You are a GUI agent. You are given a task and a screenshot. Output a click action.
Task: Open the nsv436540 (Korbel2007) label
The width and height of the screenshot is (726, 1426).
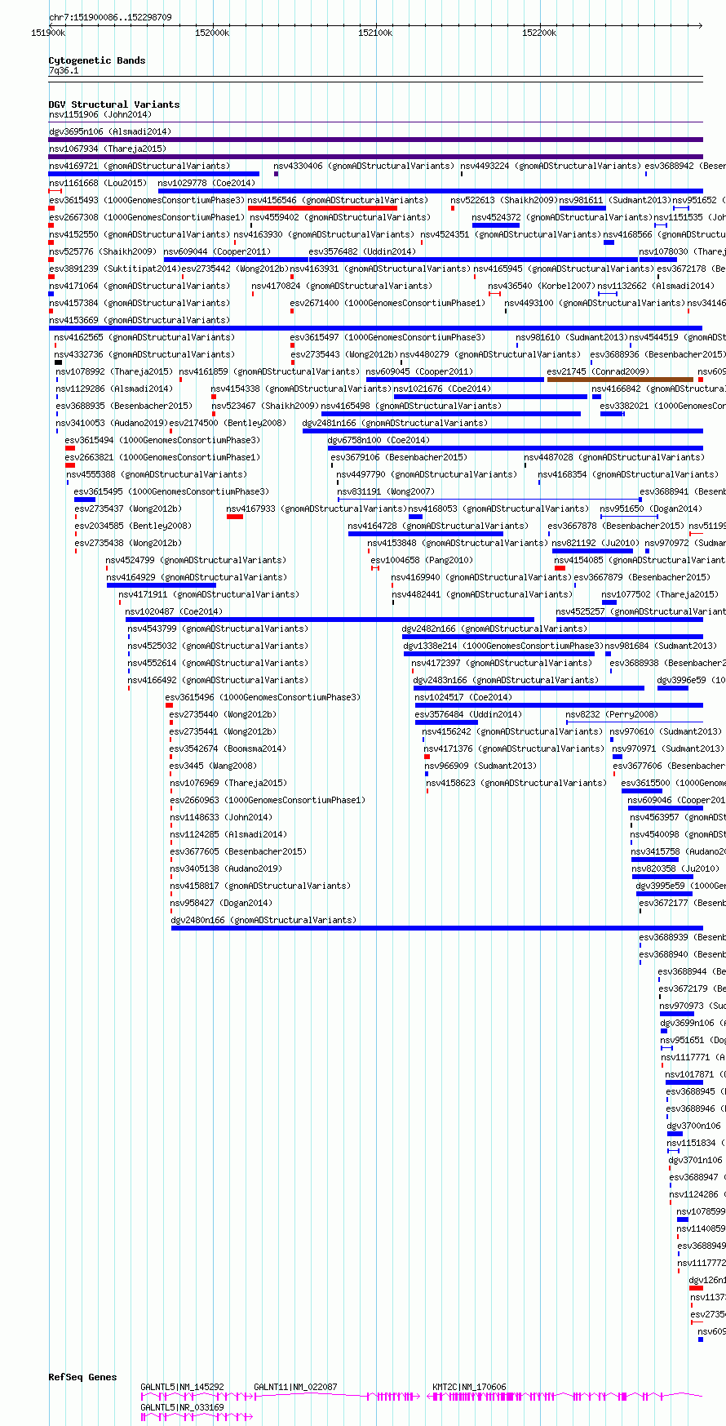542,286
